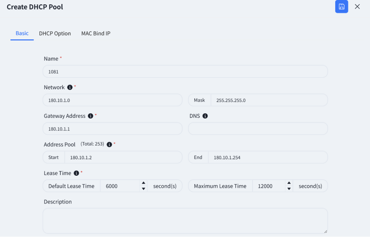Click the empty DNS input field
370x237 pixels.
(258, 129)
